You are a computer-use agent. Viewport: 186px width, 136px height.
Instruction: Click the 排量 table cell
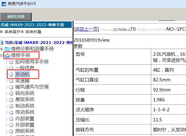(112, 100)
